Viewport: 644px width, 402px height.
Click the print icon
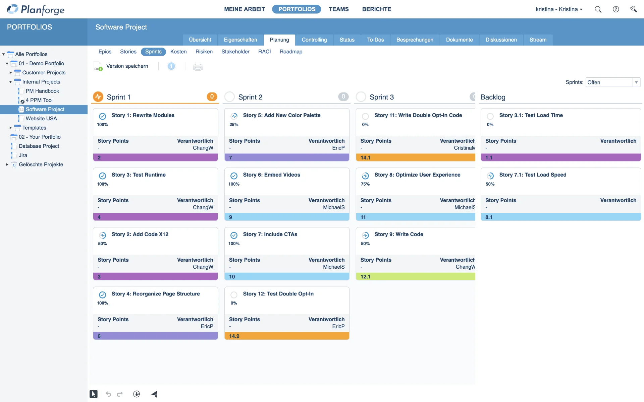198,67
